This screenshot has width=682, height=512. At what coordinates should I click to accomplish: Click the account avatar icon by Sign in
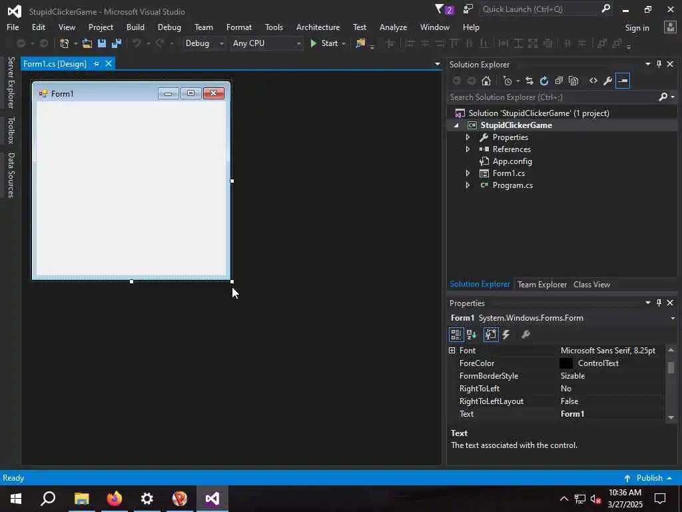670,27
